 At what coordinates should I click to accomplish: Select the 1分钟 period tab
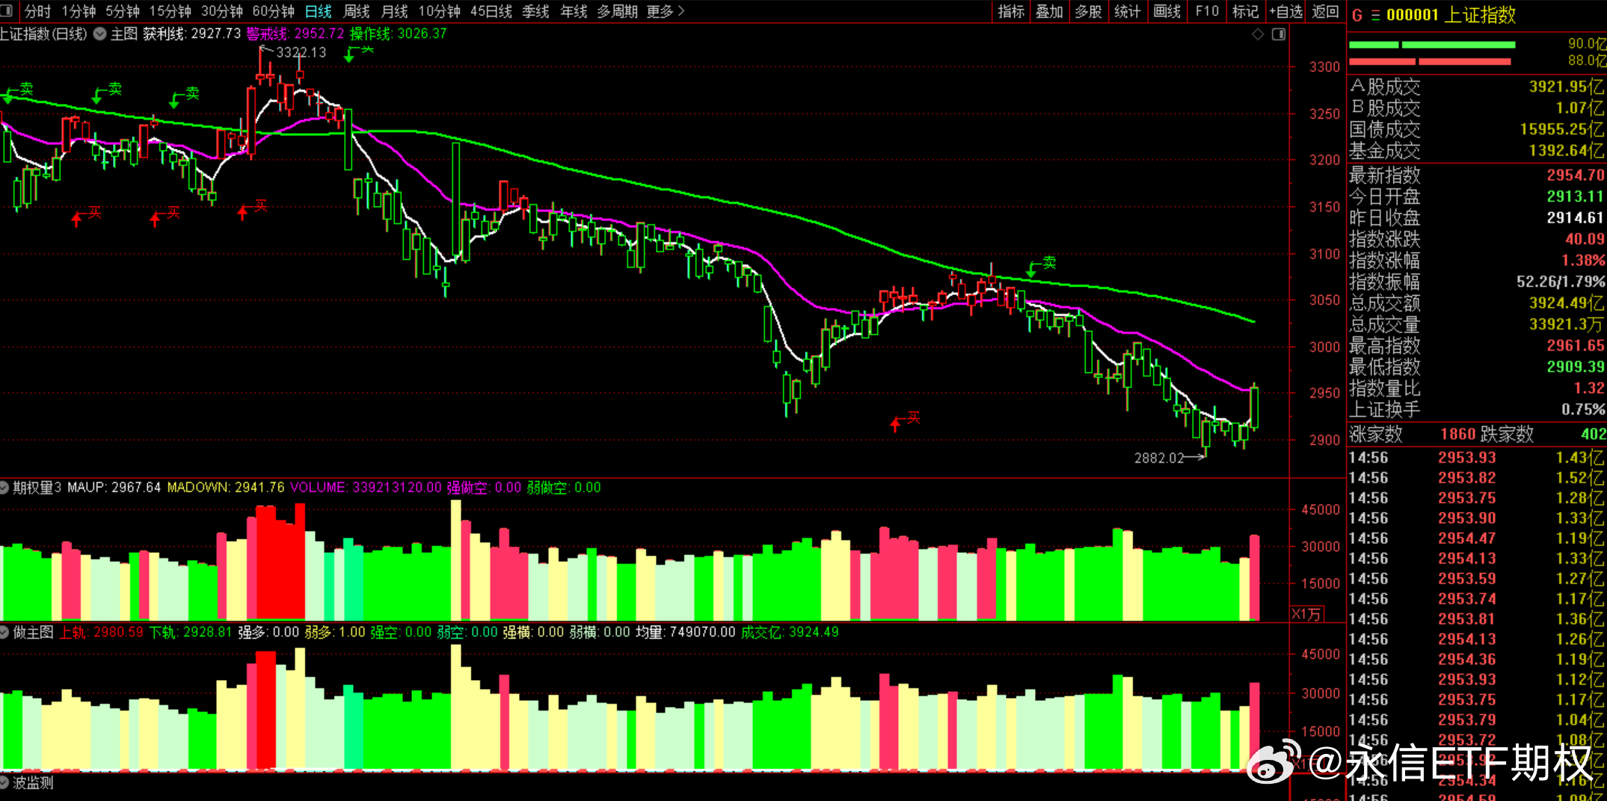tap(79, 11)
